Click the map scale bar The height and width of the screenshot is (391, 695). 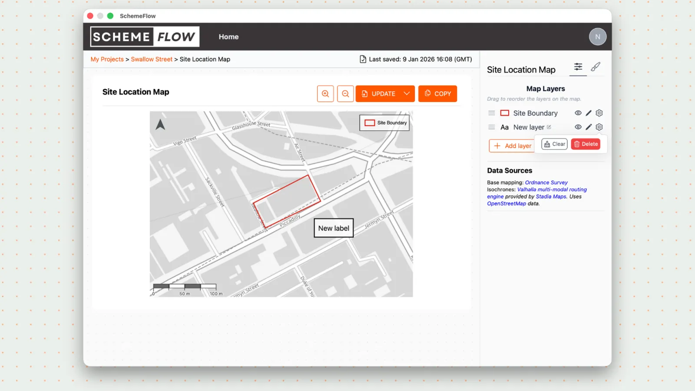tap(188, 289)
